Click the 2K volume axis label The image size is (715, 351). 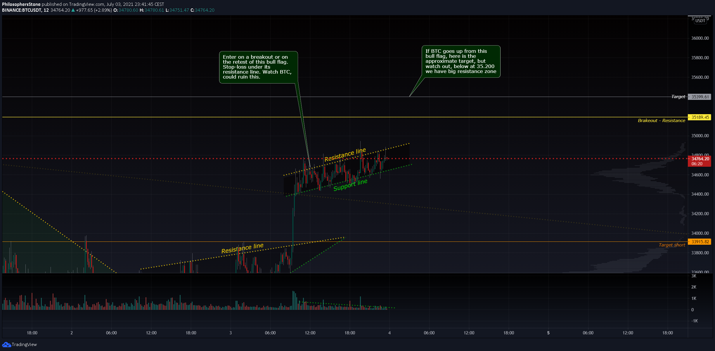(x=694, y=287)
